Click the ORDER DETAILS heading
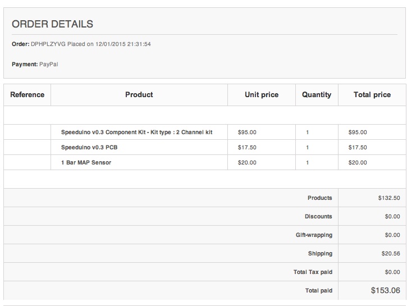Image resolution: width=407 pixels, height=306 pixels. (x=52, y=24)
